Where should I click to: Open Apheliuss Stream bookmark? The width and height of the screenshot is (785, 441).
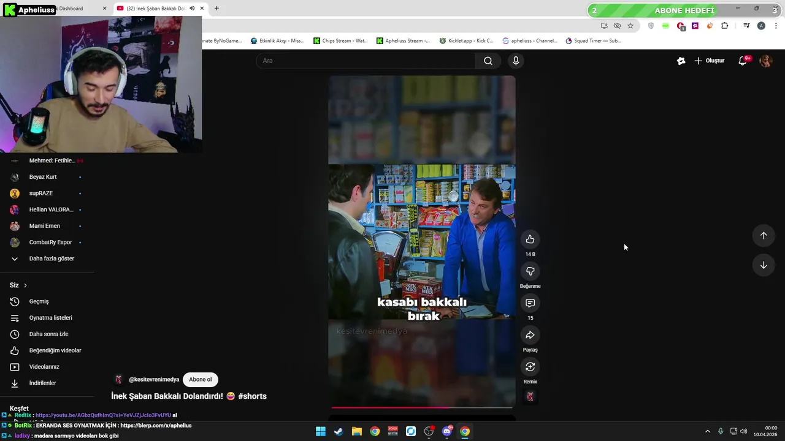click(403, 41)
